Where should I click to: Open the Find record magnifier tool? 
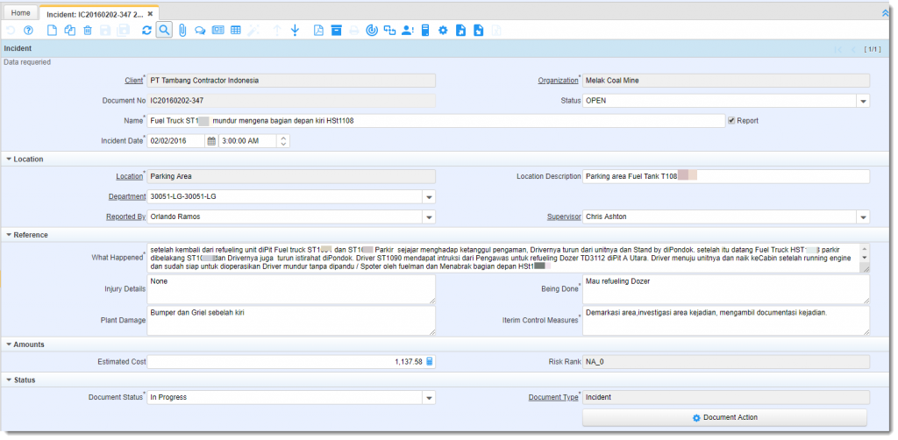pos(164,31)
